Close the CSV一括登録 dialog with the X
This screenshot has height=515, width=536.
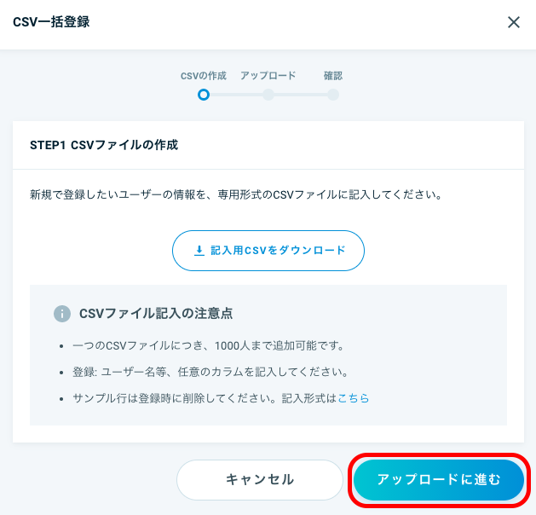514,22
